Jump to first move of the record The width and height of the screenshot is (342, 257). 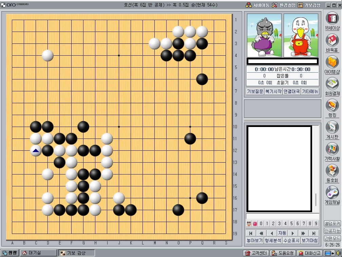click(x=251, y=233)
